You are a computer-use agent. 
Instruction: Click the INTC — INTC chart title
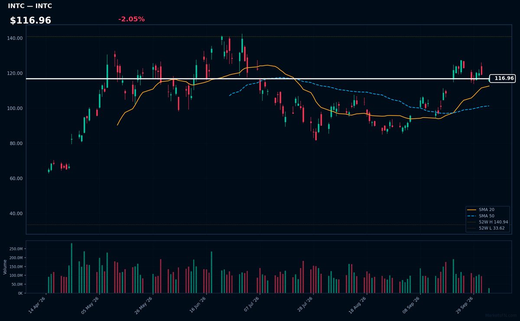coord(30,6)
